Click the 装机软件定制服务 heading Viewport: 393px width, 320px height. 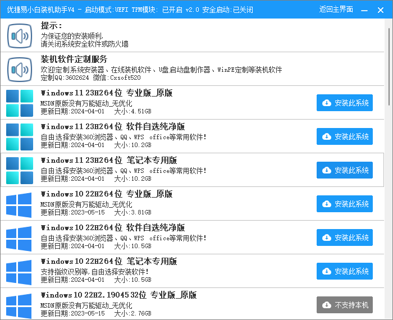[74, 59]
